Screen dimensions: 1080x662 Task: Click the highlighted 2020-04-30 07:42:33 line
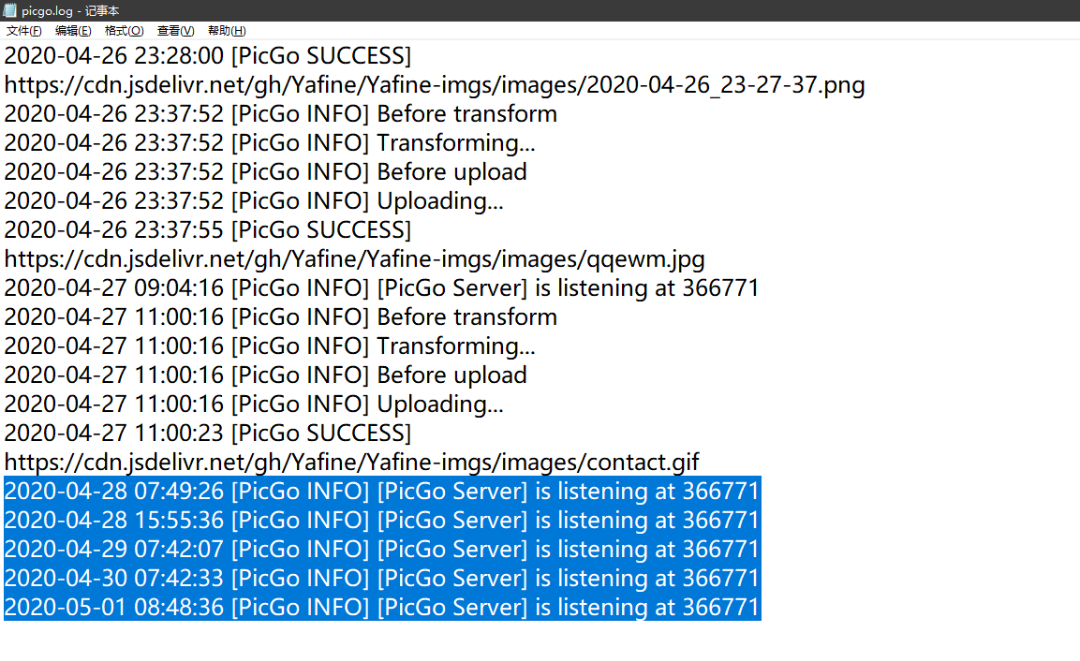pos(381,578)
